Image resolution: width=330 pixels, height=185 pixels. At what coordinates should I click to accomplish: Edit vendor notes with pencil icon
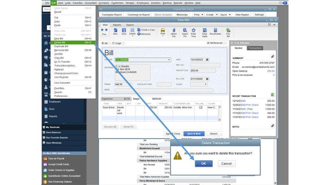click(273, 126)
